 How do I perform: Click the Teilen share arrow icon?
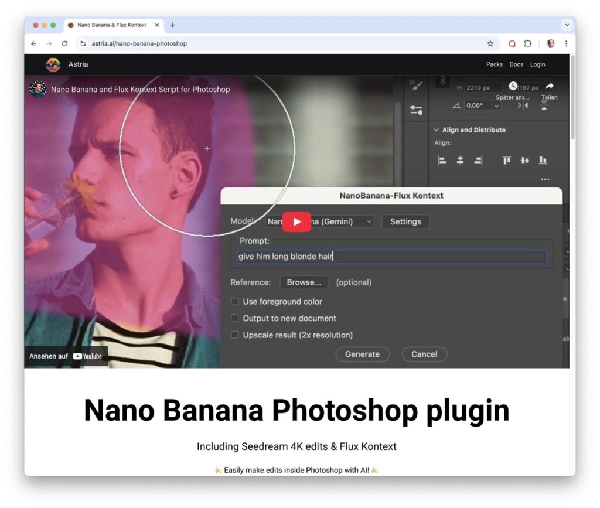click(x=549, y=87)
